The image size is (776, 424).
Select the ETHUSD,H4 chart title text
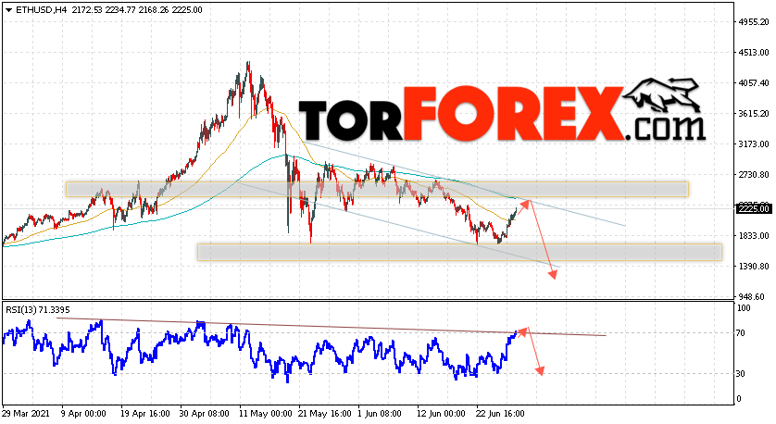41,10
